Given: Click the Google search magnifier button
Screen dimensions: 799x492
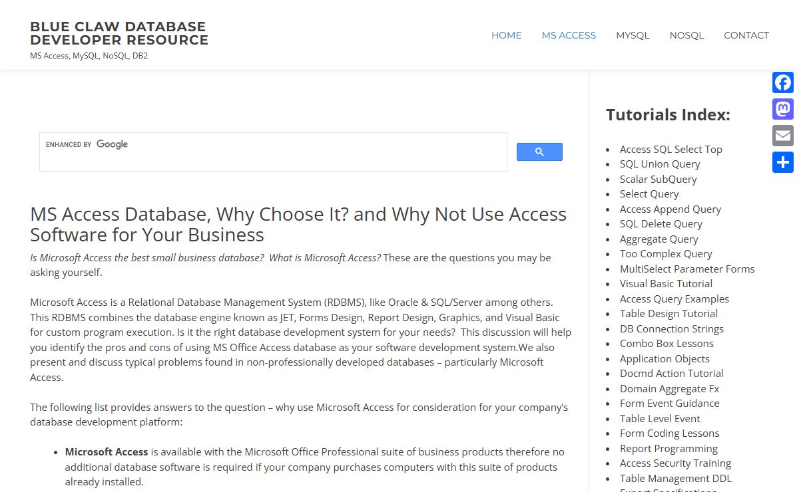Looking at the screenshot, I should (x=539, y=152).
